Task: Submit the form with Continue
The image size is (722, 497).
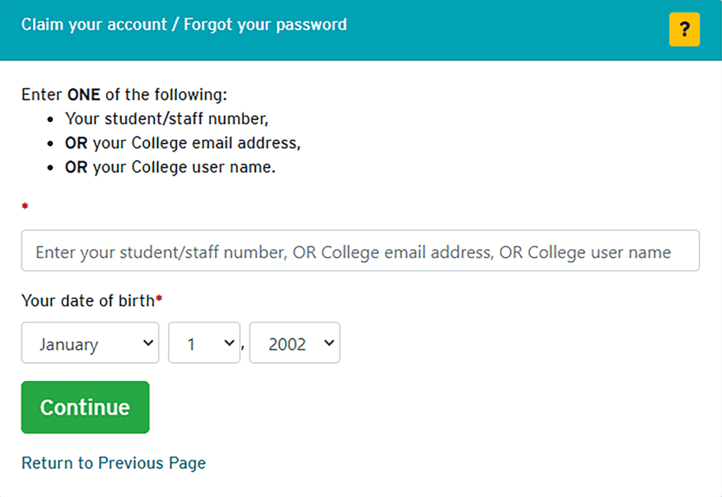Action: 85,407
